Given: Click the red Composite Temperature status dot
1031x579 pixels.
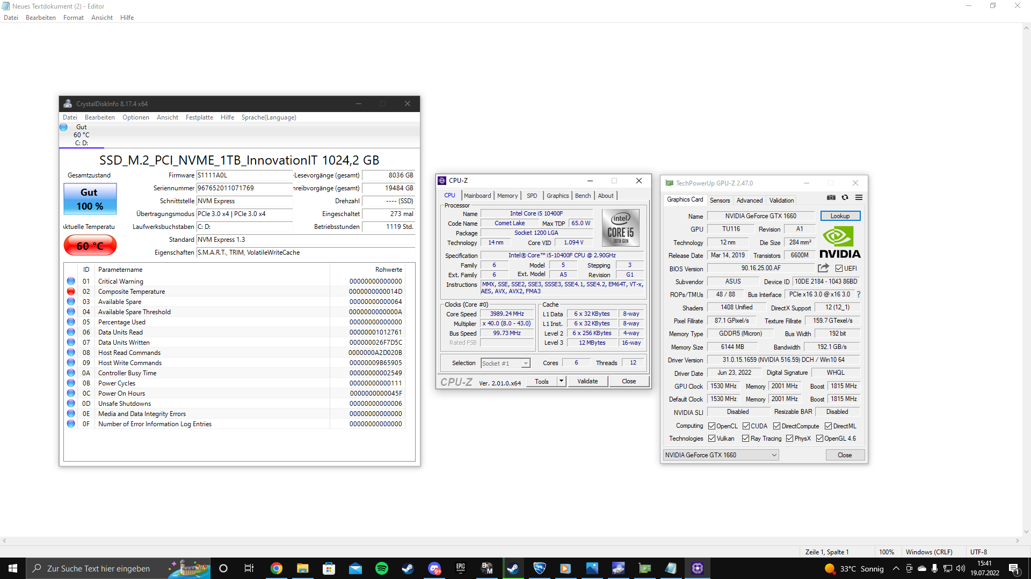Looking at the screenshot, I should (x=71, y=292).
